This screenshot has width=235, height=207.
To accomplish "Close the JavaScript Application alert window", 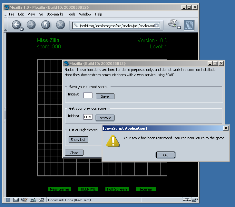I will [226, 128].
